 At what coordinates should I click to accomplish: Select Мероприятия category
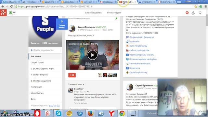click(45, 93)
